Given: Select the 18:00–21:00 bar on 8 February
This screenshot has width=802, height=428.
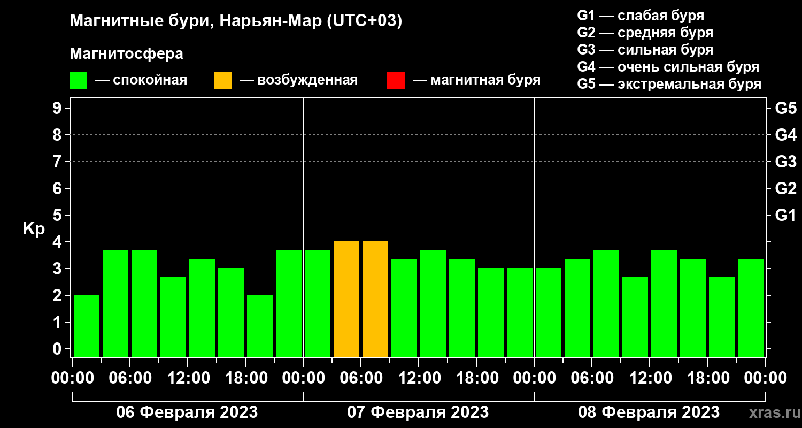Looking at the screenshot, I should (722, 317).
